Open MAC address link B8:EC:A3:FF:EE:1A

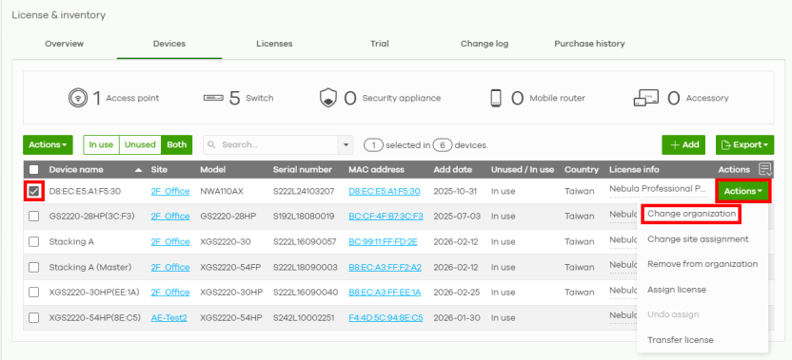(x=385, y=293)
